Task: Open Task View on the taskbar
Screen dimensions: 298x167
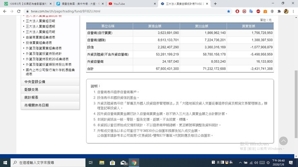Action: (x=91, y=162)
